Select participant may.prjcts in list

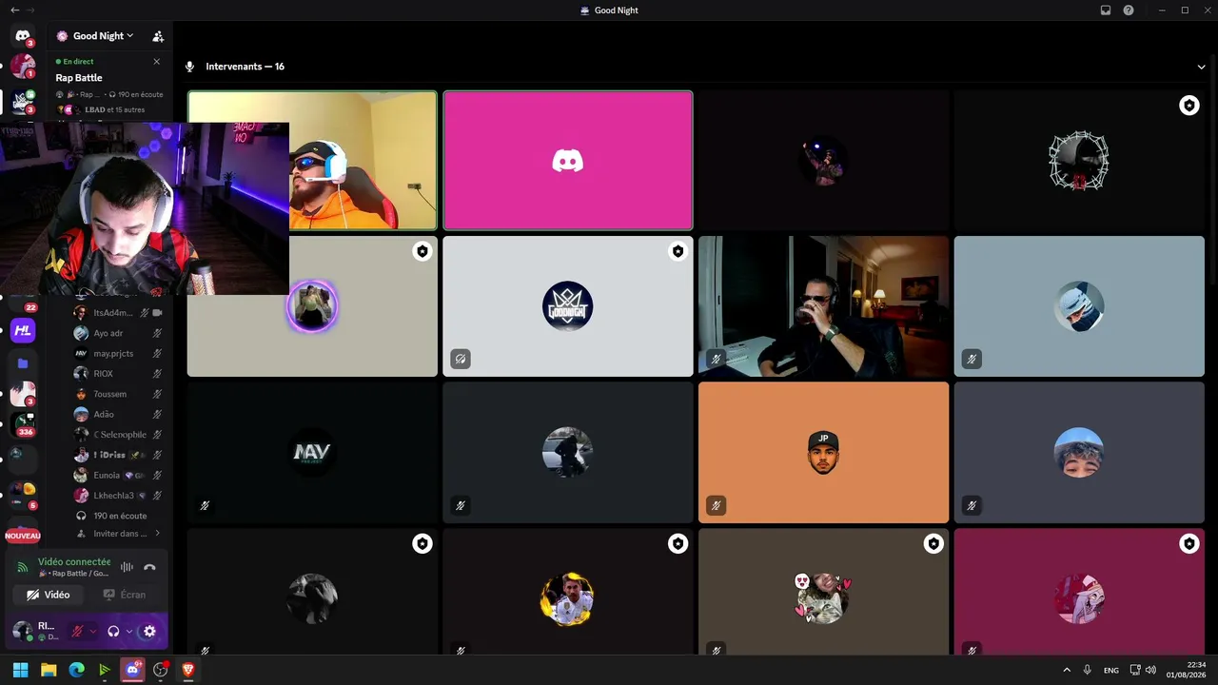pyautogui.click(x=118, y=354)
